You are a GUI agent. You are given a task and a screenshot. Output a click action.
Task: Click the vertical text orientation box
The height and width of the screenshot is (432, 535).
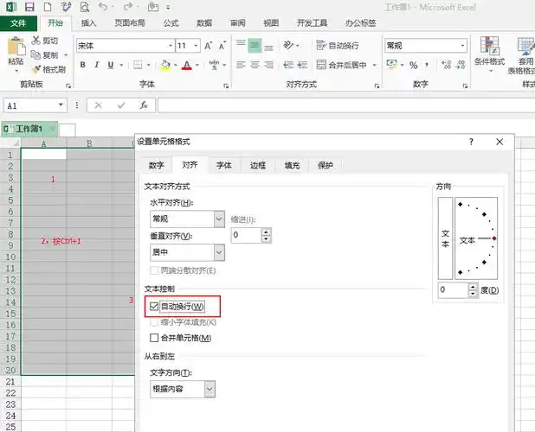(445, 238)
